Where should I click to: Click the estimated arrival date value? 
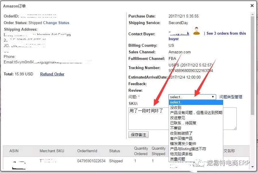tap(184, 77)
